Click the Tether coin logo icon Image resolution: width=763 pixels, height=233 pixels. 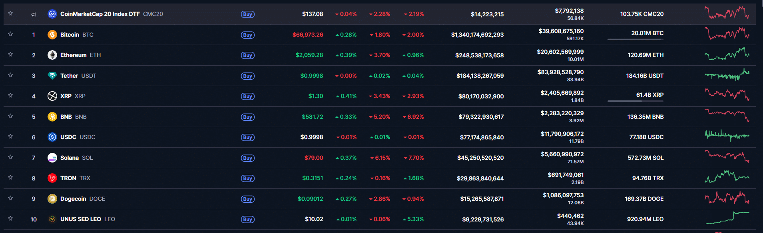(x=52, y=76)
